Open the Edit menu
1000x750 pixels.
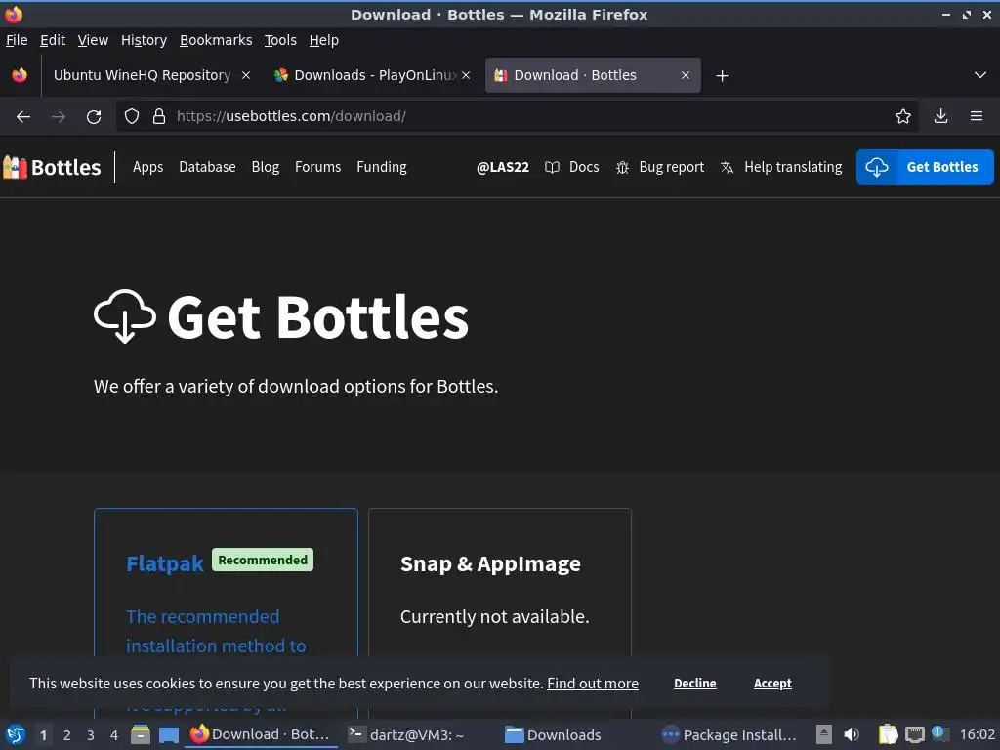[53, 40]
